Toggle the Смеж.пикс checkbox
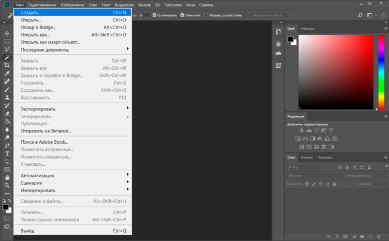Screen dimensions: 389x241 182,15
